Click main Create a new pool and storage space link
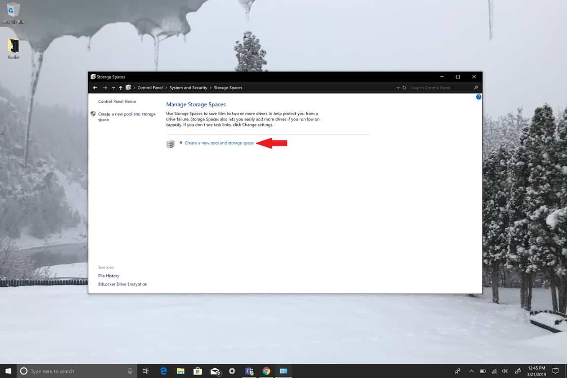567x378 pixels. [219, 143]
